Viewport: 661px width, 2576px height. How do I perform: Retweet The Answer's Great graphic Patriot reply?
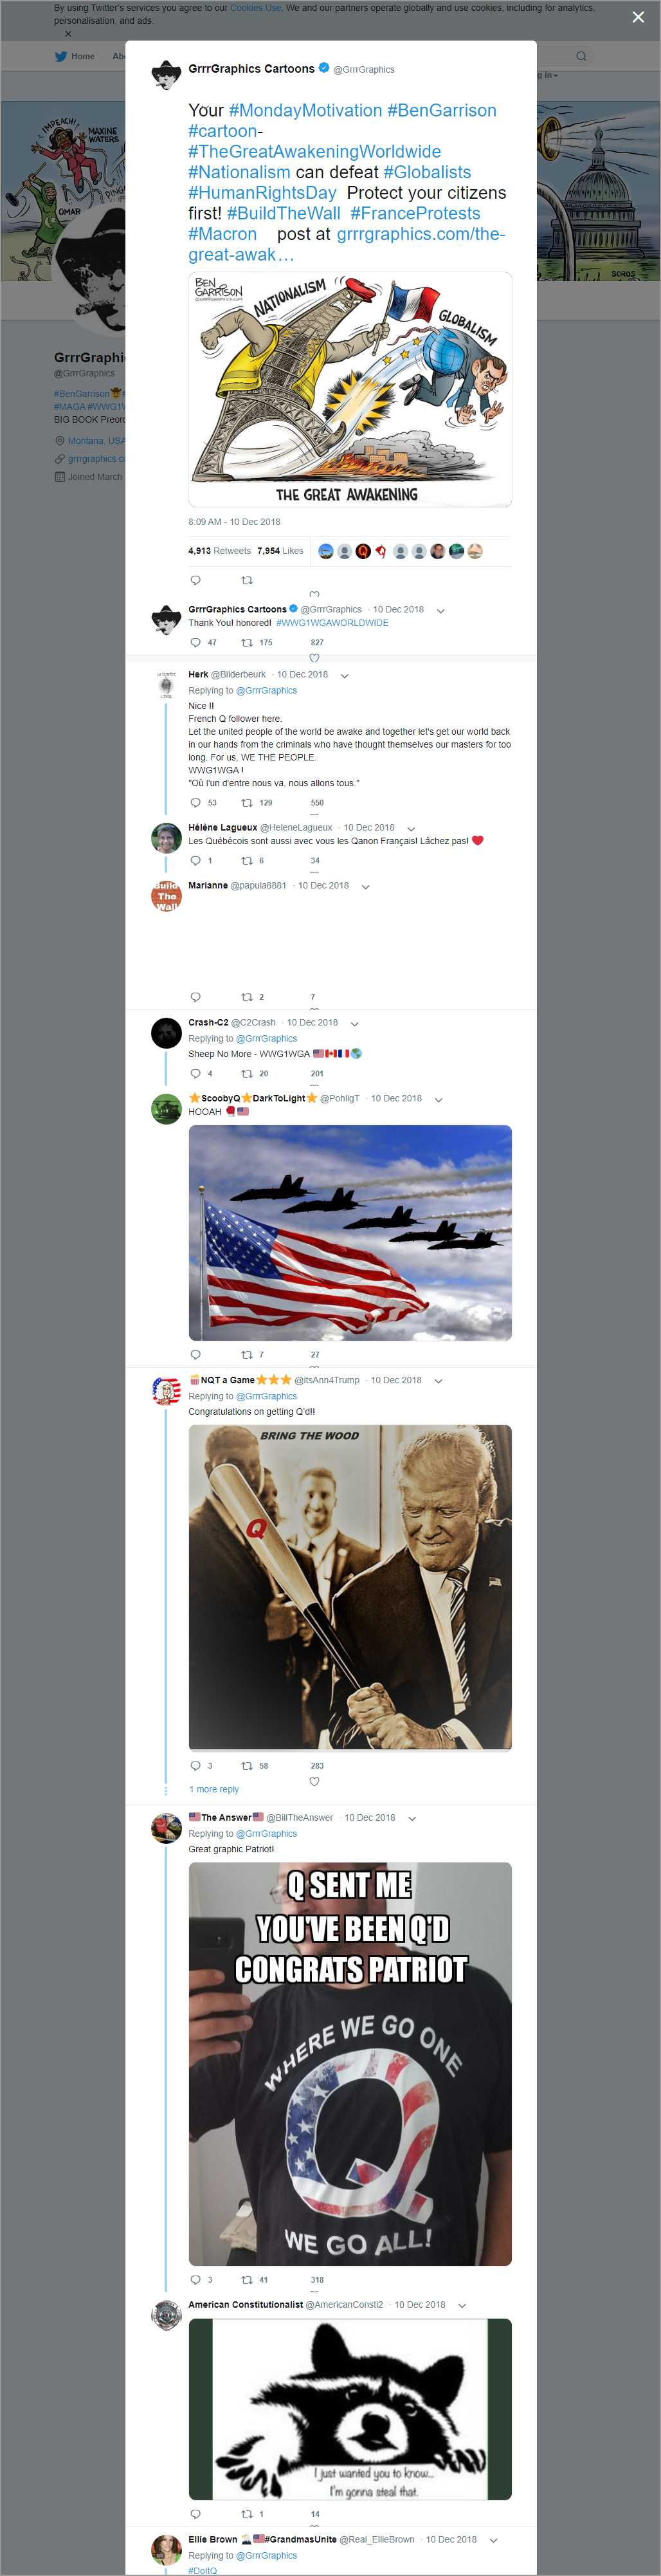pos(247,2279)
